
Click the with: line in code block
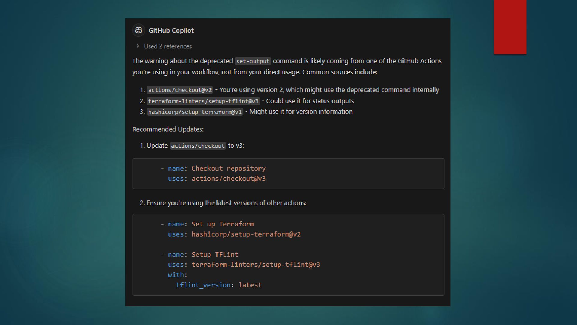[x=178, y=275]
